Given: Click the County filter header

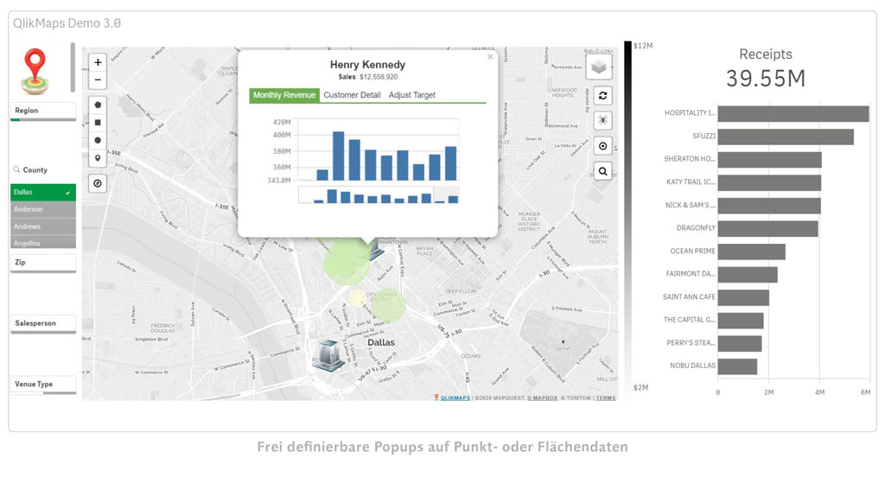Looking at the screenshot, I should [x=35, y=170].
